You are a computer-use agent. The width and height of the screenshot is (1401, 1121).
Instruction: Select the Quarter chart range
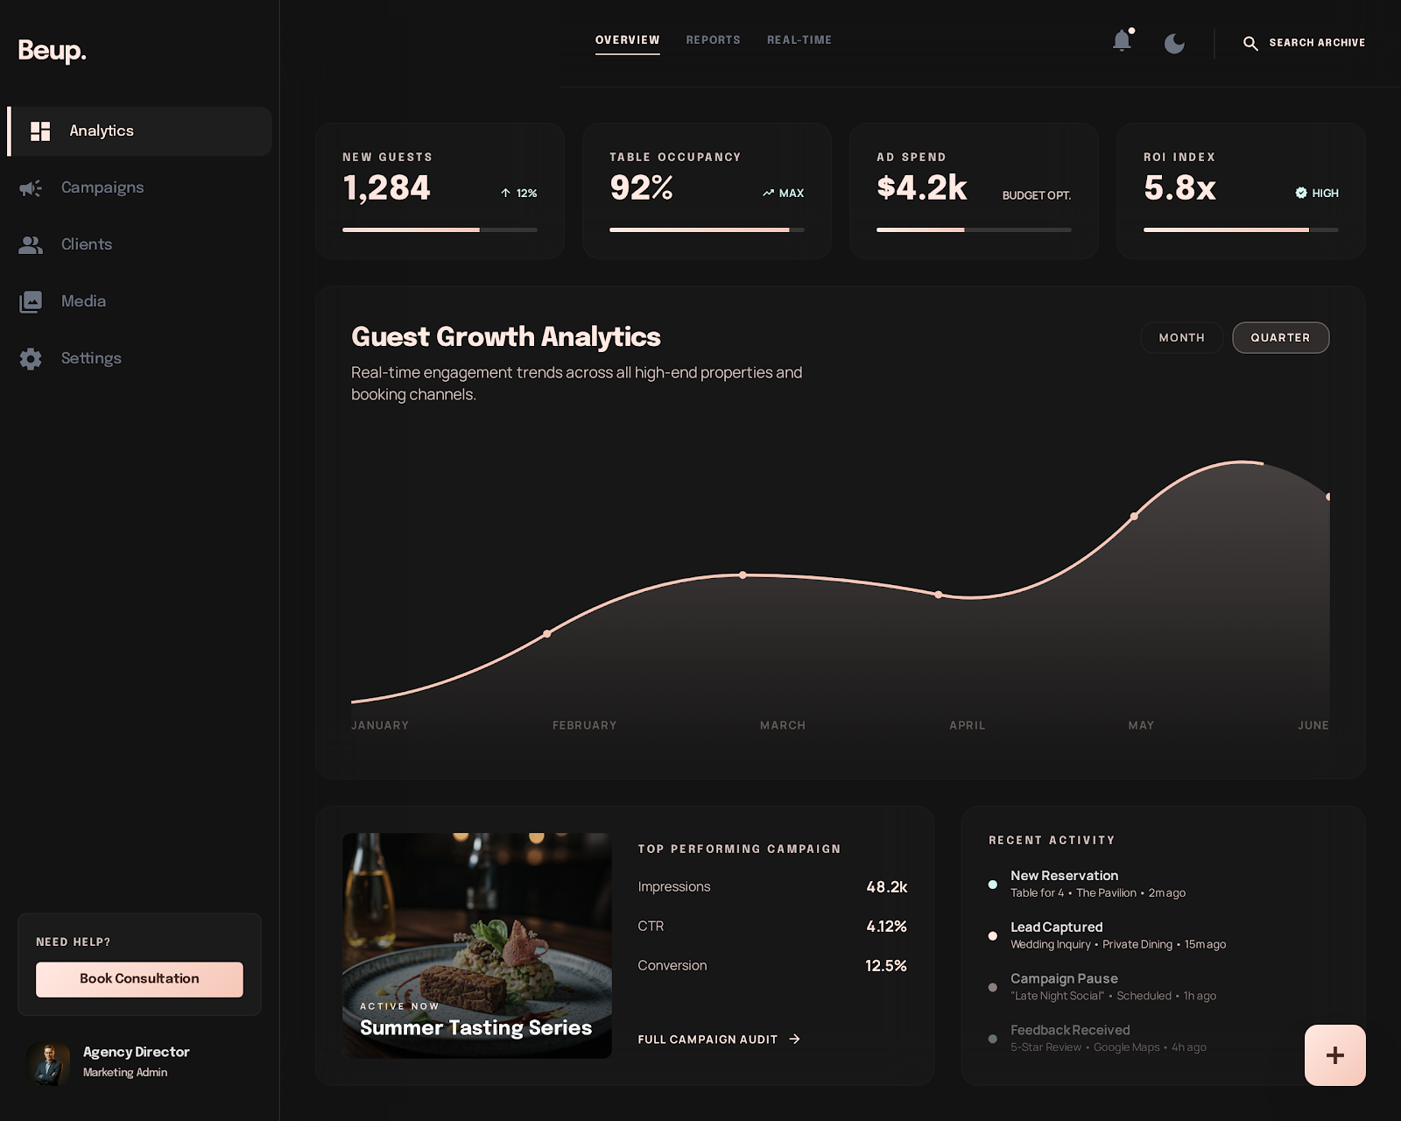(x=1280, y=338)
